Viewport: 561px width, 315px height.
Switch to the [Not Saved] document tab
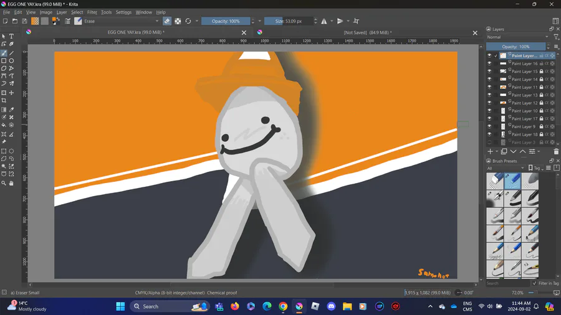(x=367, y=32)
